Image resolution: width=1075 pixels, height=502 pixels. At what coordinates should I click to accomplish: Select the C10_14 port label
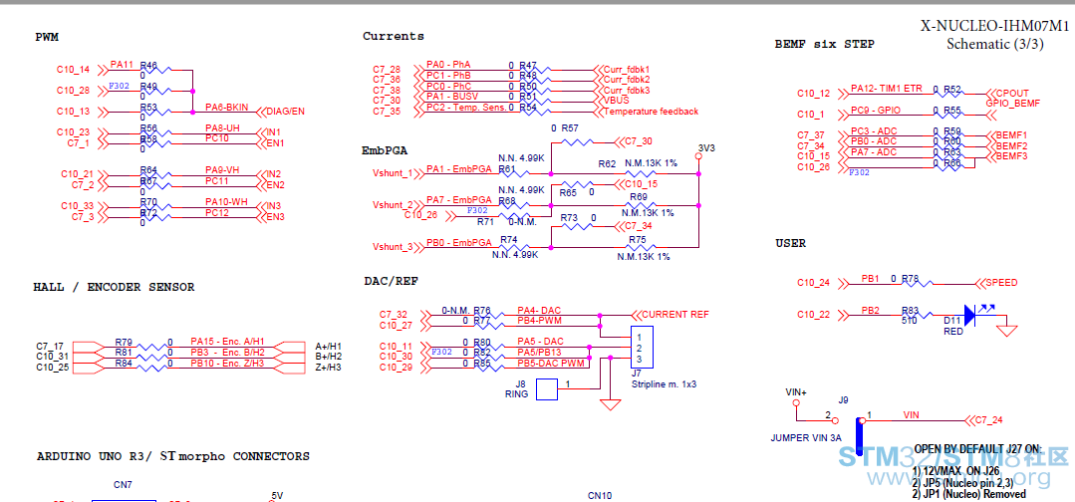73,70
